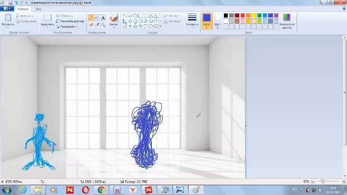Open Yandex browser from taskbar
Viewport: 347px width, 195px height.
[x=133, y=190]
